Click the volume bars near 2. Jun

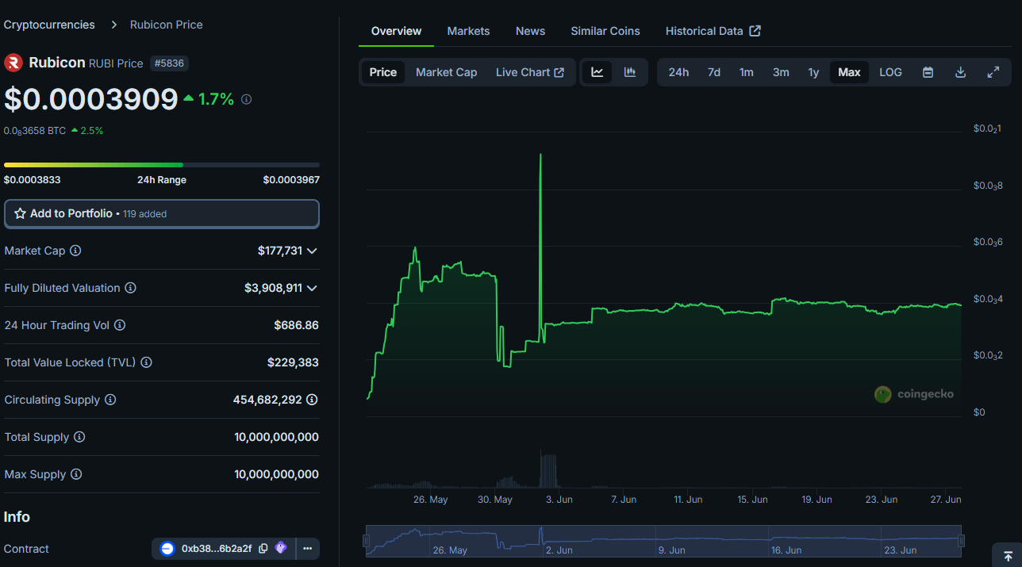pyautogui.click(x=548, y=469)
